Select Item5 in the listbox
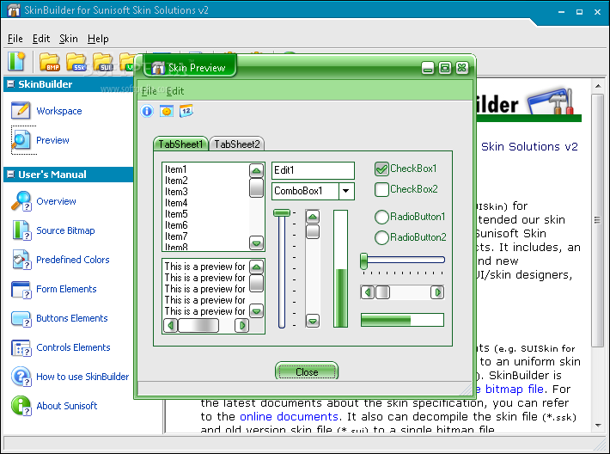This screenshot has width=610, height=454. coord(176,214)
